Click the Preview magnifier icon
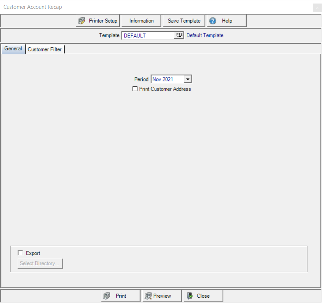The width and height of the screenshot is (322, 303). pos(148,296)
